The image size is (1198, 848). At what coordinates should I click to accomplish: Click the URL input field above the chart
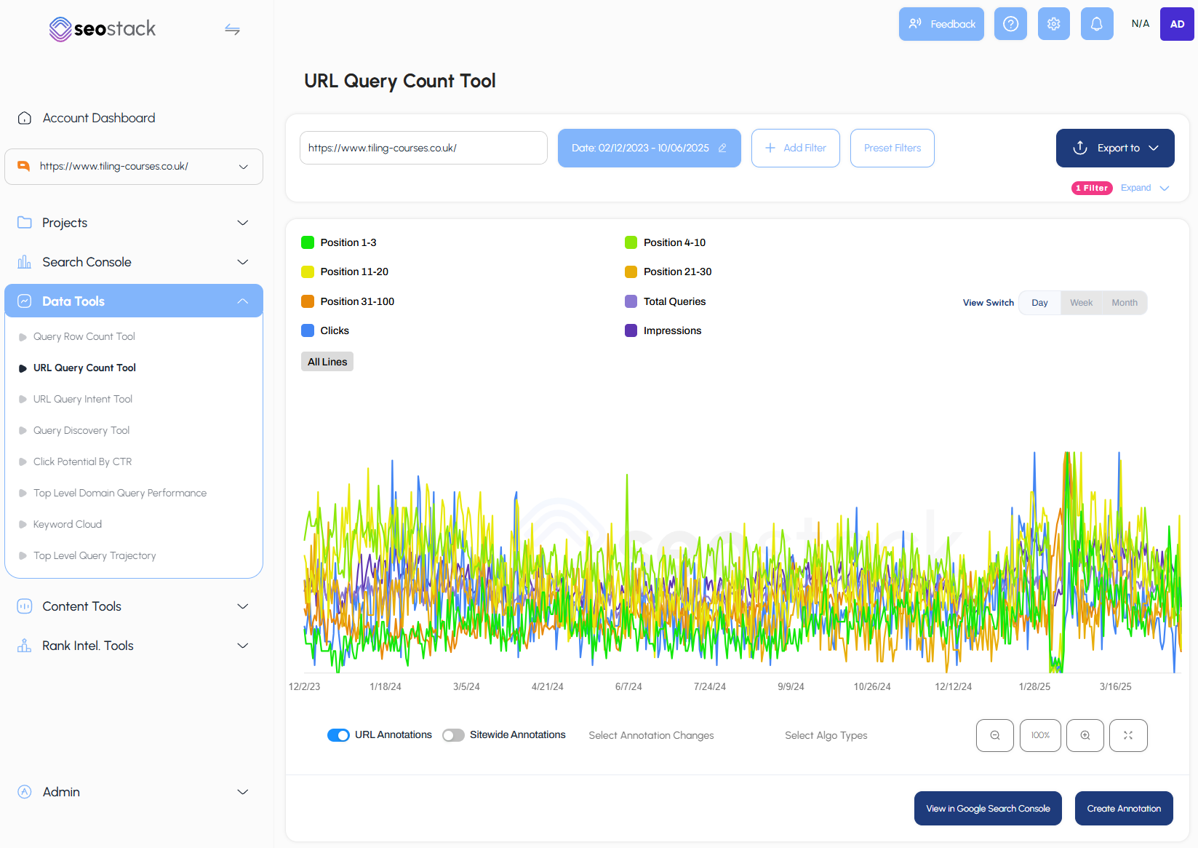tap(423, 148)
